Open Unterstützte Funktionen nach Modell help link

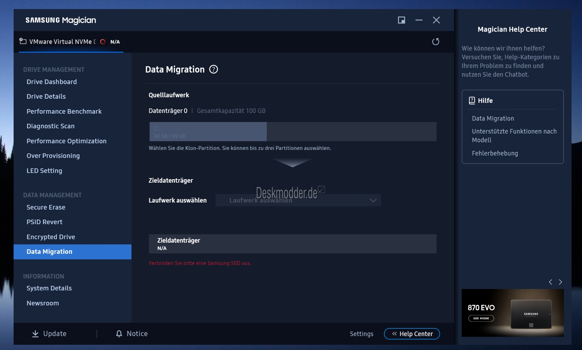coord(514,136)
